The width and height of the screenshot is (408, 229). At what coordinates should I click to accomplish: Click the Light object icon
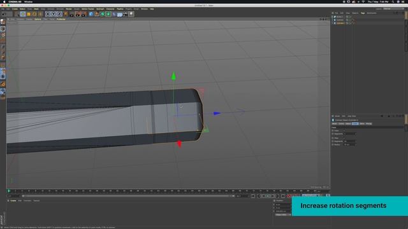(x=131, y=14)
